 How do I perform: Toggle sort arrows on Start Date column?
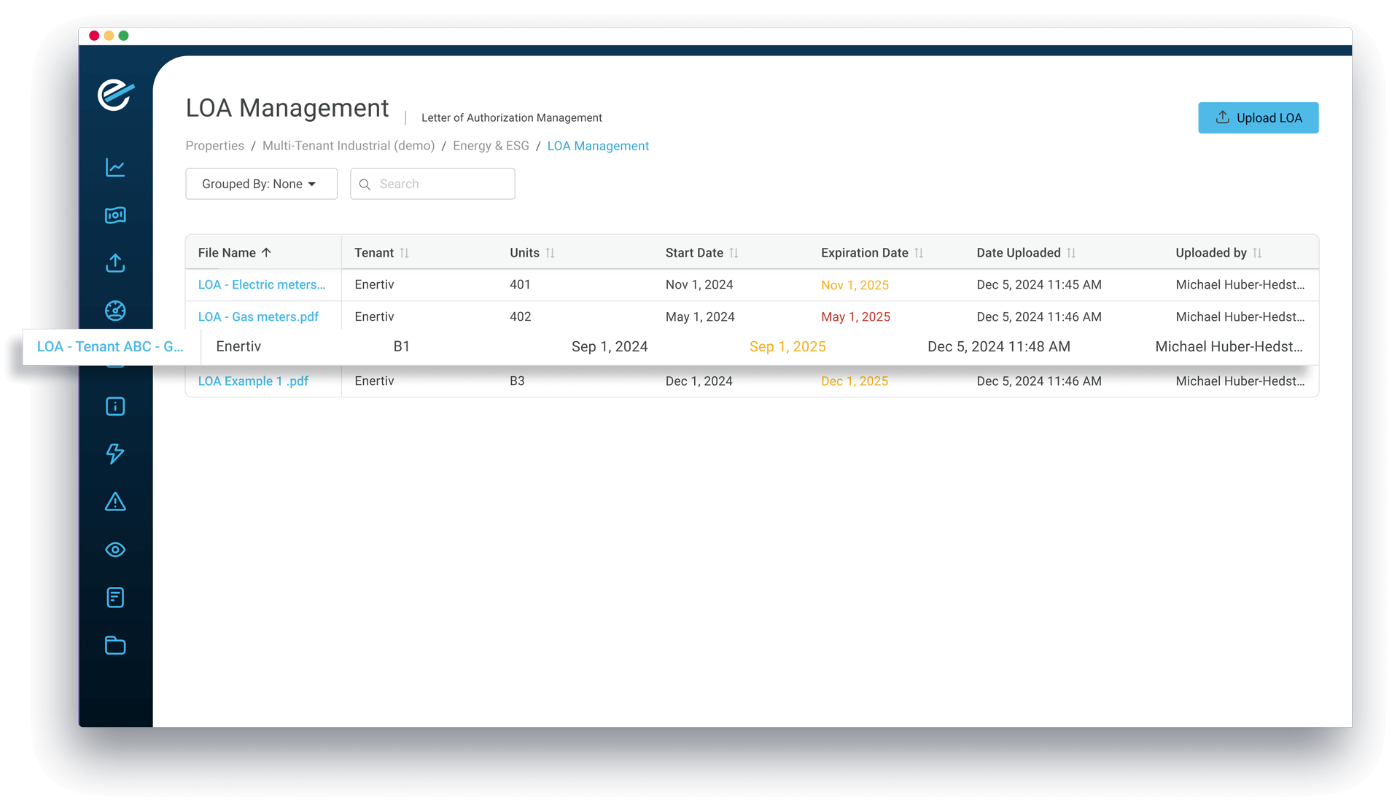(x=734, y=253)
